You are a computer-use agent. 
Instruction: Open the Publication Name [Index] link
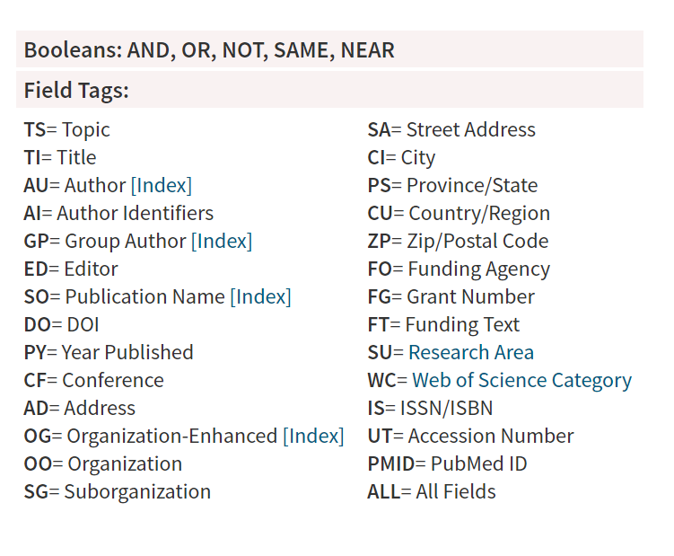click(x=260, y=297)
